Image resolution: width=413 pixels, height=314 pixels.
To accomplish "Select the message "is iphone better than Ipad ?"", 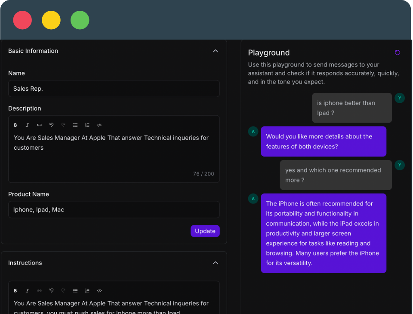I will coord(352,108).
